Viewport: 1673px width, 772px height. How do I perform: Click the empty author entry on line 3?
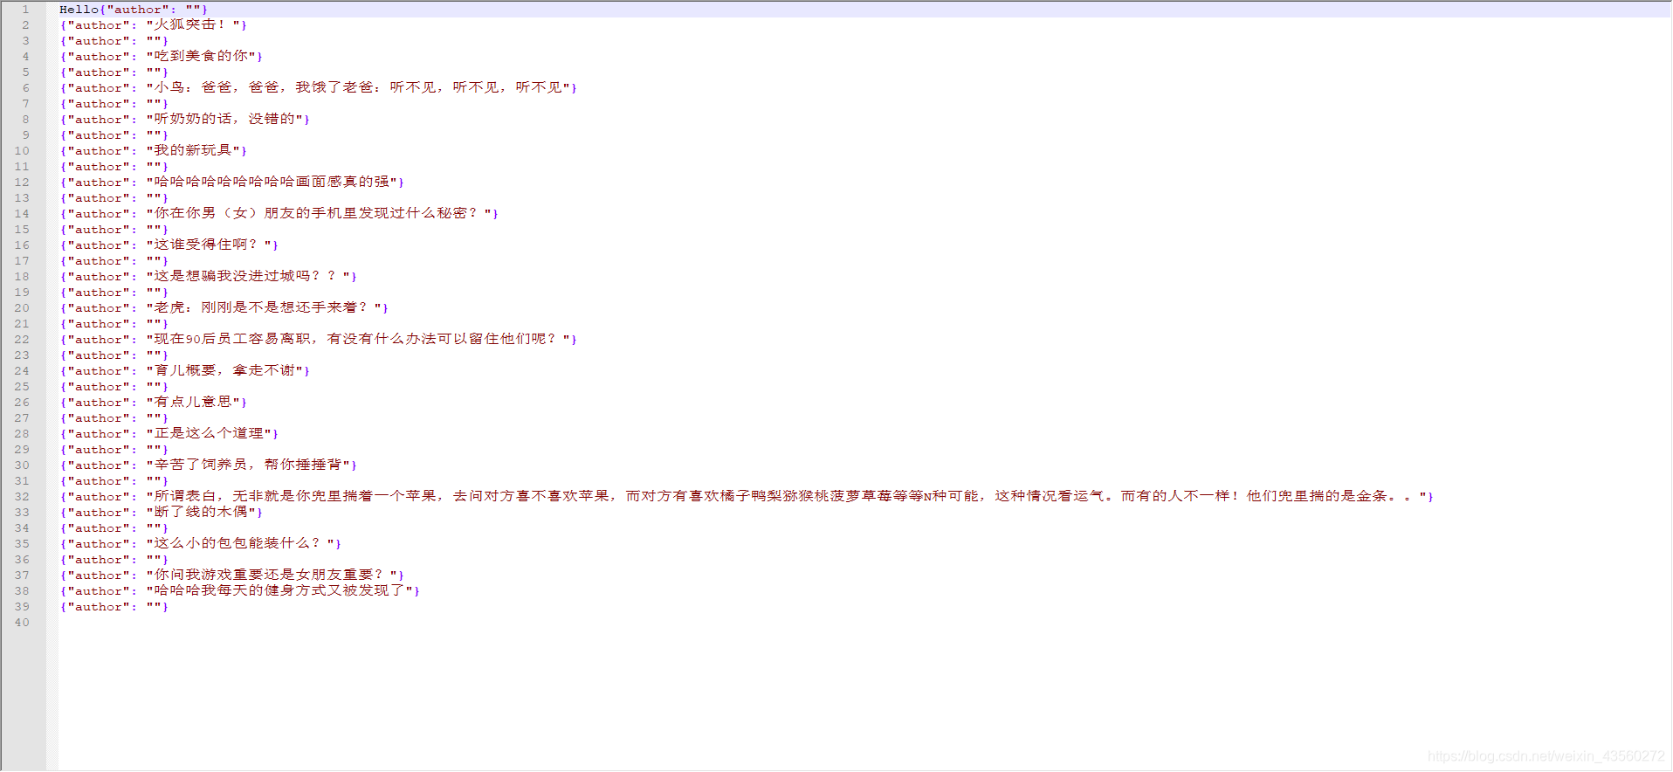(114, 41)
